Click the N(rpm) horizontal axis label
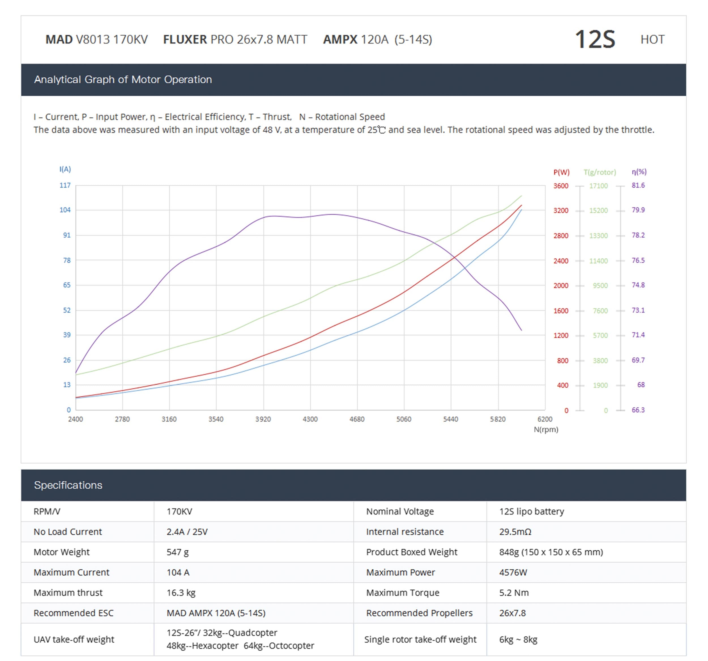Image resolution: width=708 pixels, height=661 pixels. pos(546,430)
